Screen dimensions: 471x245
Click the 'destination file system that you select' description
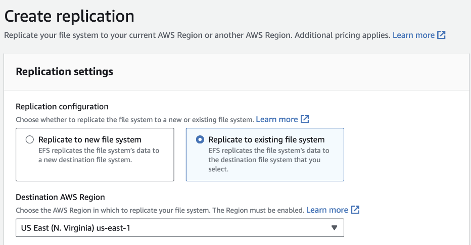[269, 160]
